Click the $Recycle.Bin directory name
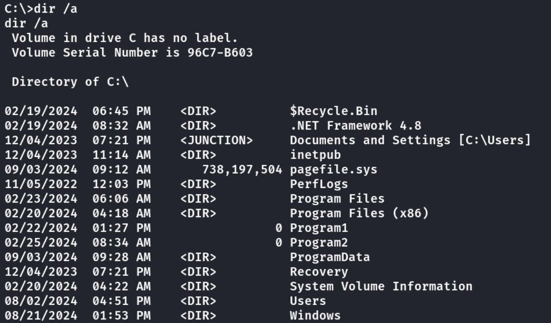The height and width of the screenshot is (323, 551). (333, 111)
